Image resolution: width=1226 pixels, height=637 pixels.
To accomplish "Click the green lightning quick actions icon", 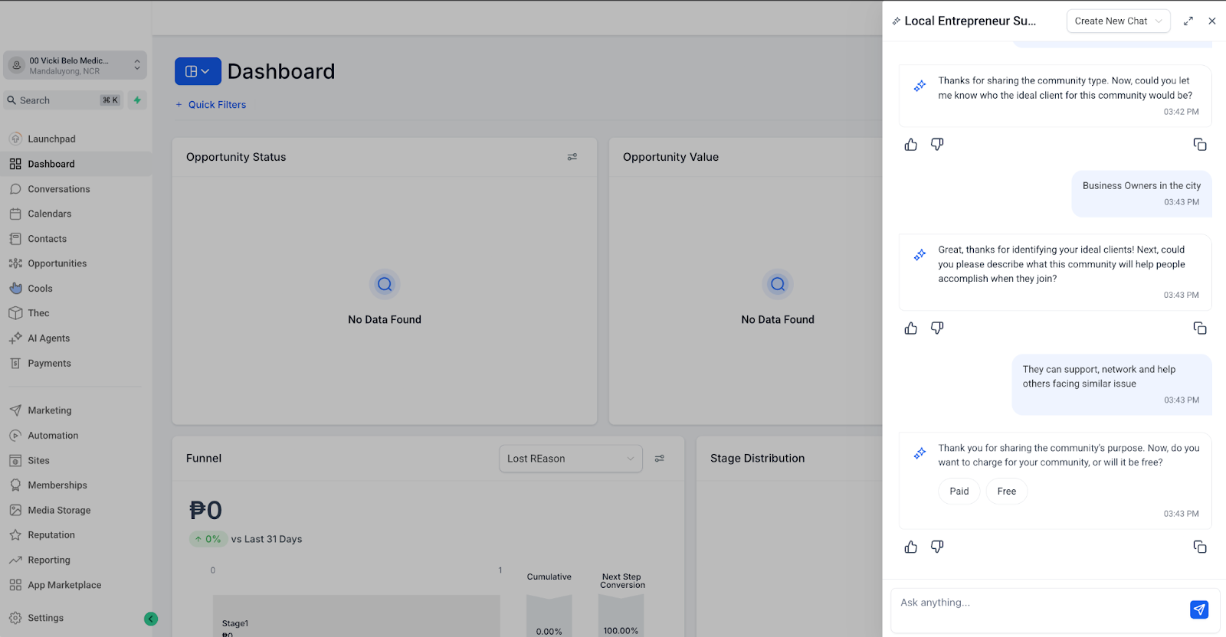I will coord(137,100).
